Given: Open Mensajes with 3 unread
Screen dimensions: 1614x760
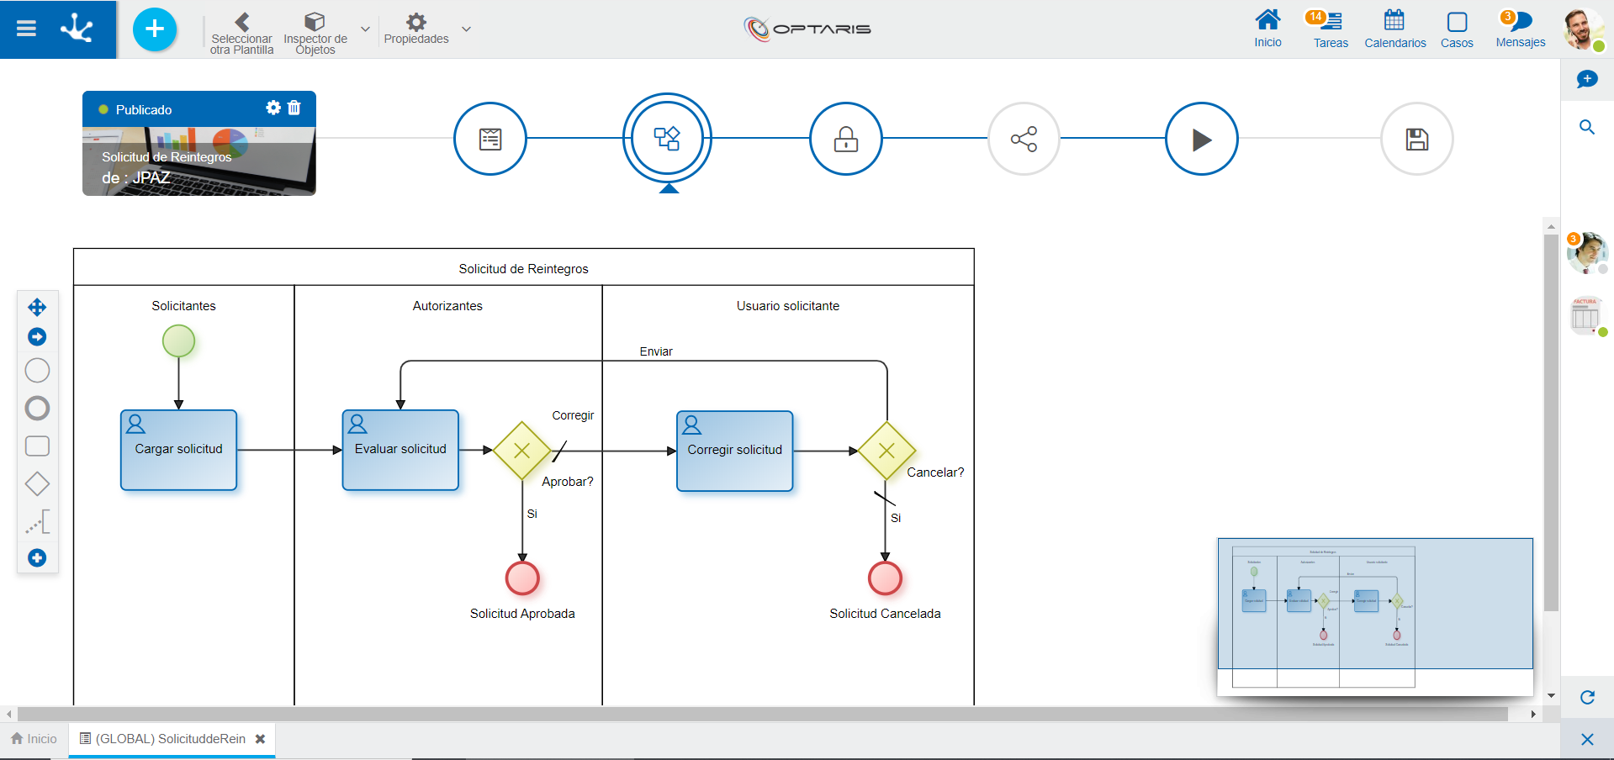Looking at the screenshot, I should 1520,29.
